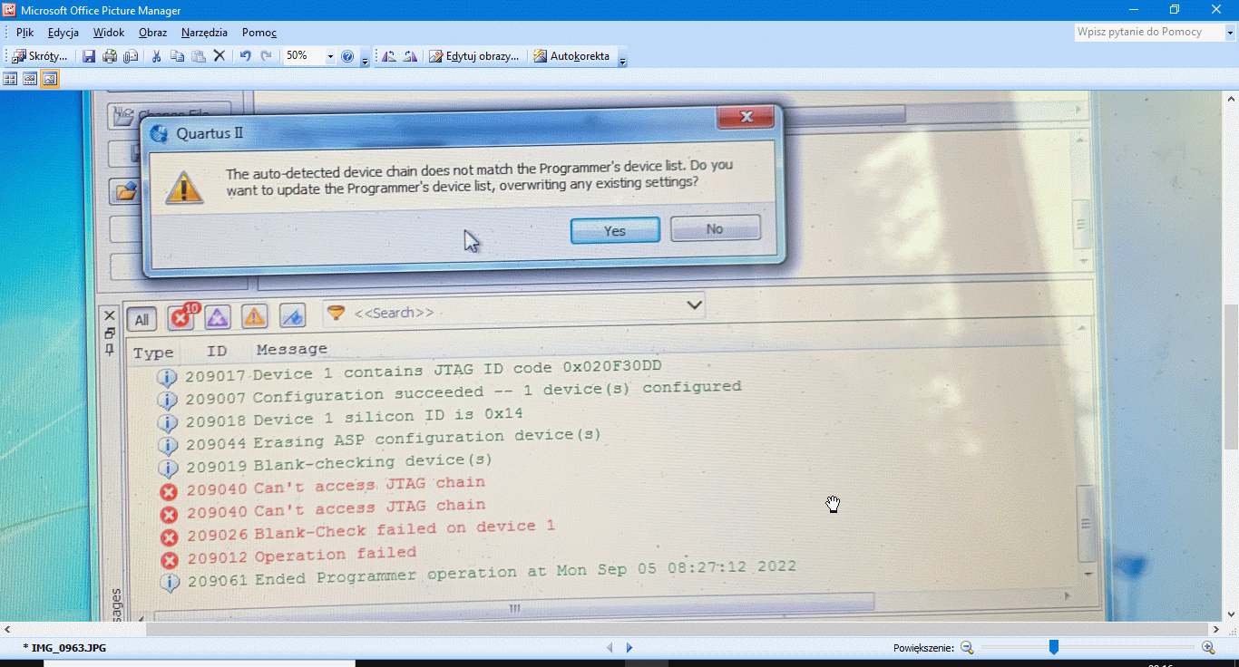Click the Autokorekta button
Screen dimensions: 1239x667
point(572,56)
